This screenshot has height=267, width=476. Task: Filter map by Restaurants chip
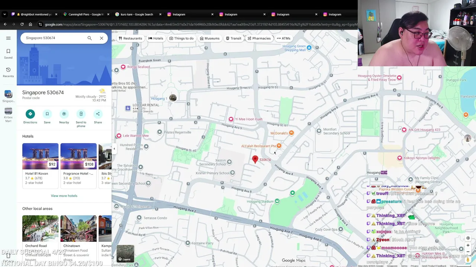click(130, 38)
